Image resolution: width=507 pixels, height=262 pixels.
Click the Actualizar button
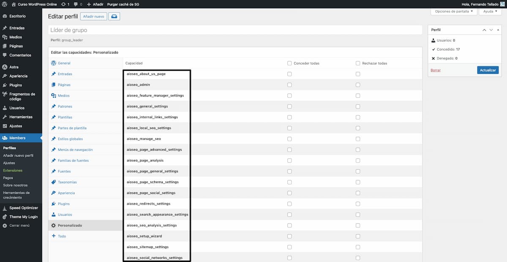pos(488,70)
